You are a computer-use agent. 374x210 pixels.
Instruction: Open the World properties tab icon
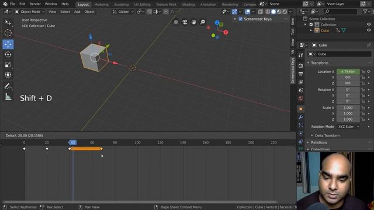coord(300,99)
